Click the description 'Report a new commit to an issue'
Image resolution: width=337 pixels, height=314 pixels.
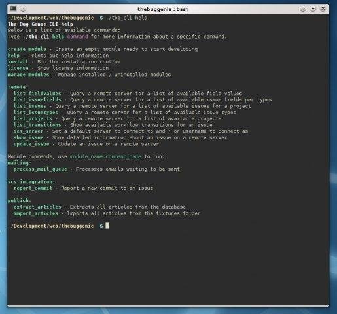pyautogui.click(x=107, y=188)
